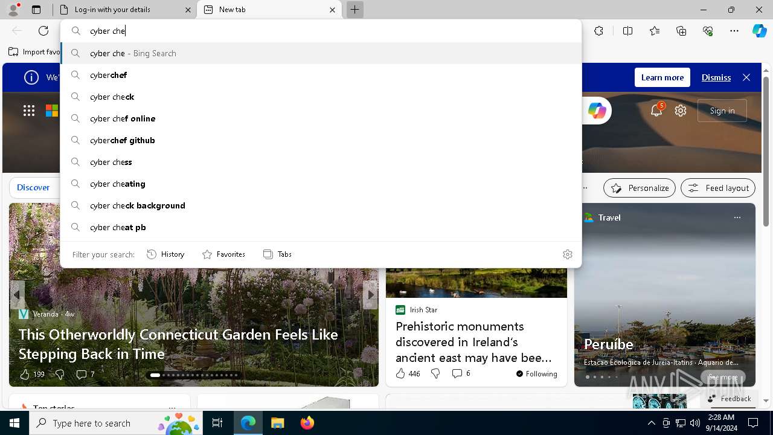Open comments on Prehistoric monuments article
The height and width of the screenshot is (435, 773).
461,374
